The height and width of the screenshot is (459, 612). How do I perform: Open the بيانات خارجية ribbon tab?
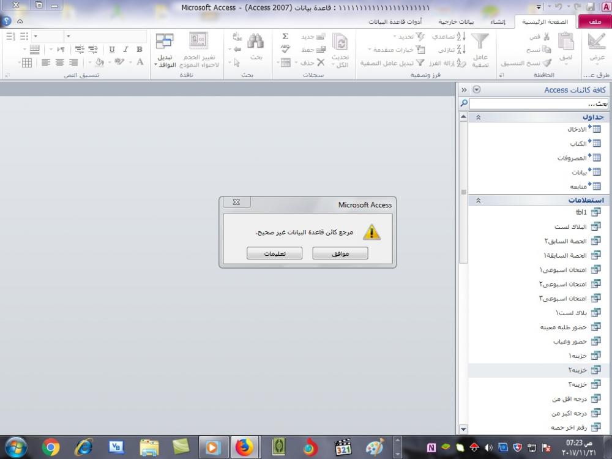pos(456,21)
